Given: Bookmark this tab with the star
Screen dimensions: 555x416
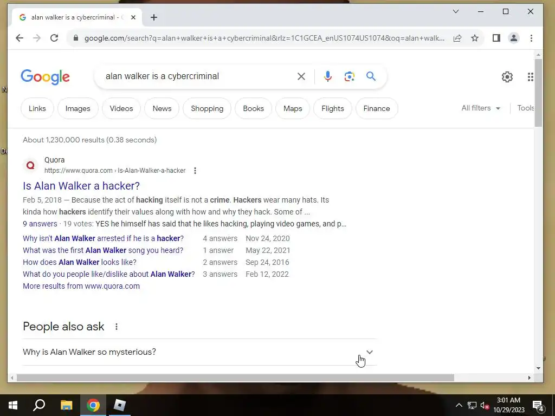Looking at the screenshot, I should tap(475, 38).
